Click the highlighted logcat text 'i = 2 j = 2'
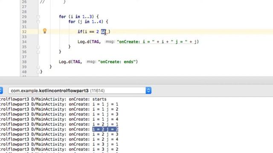The width and height of the screenshot is (273, 153). coord(105,129)
